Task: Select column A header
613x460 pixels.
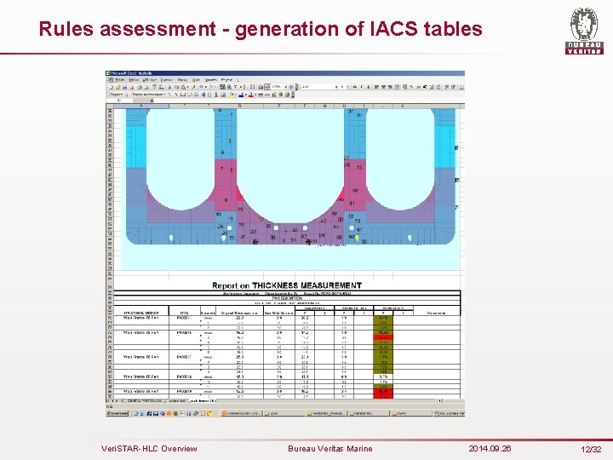Action: point(140,106)
